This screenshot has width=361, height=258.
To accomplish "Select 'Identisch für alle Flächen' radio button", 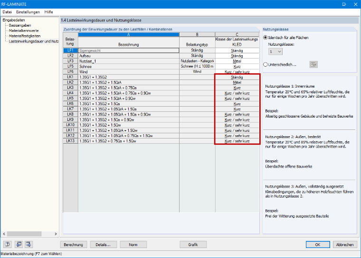I will 266,38.
